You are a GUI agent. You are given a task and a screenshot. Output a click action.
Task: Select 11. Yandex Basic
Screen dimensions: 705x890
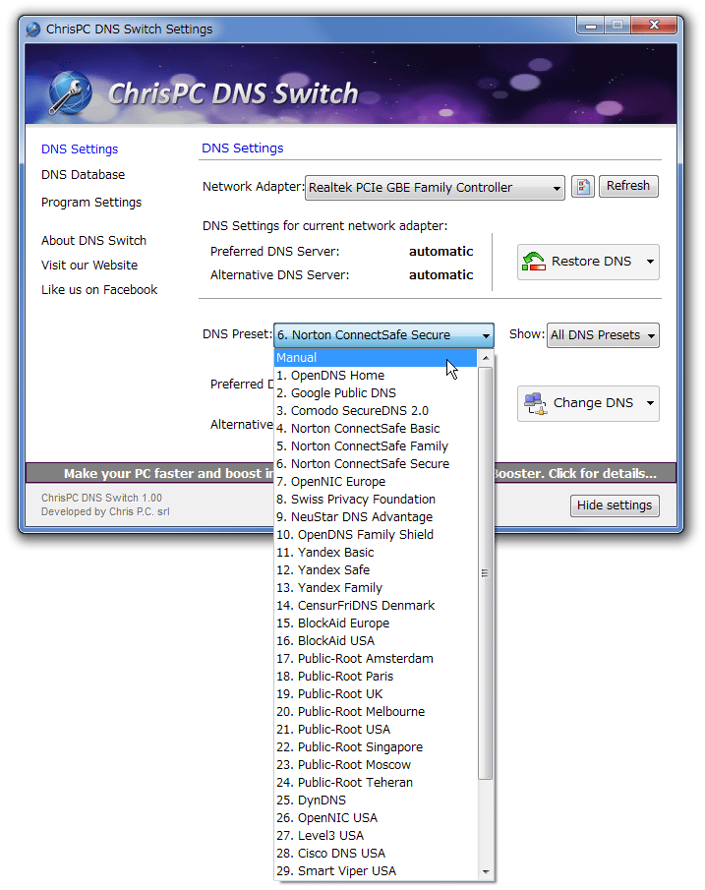[376, 553]
